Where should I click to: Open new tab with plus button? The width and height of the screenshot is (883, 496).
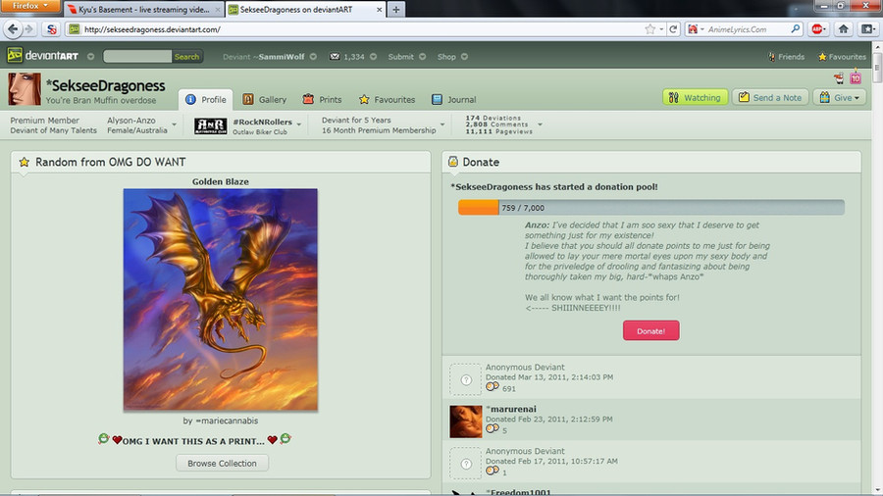pos(396,10)
